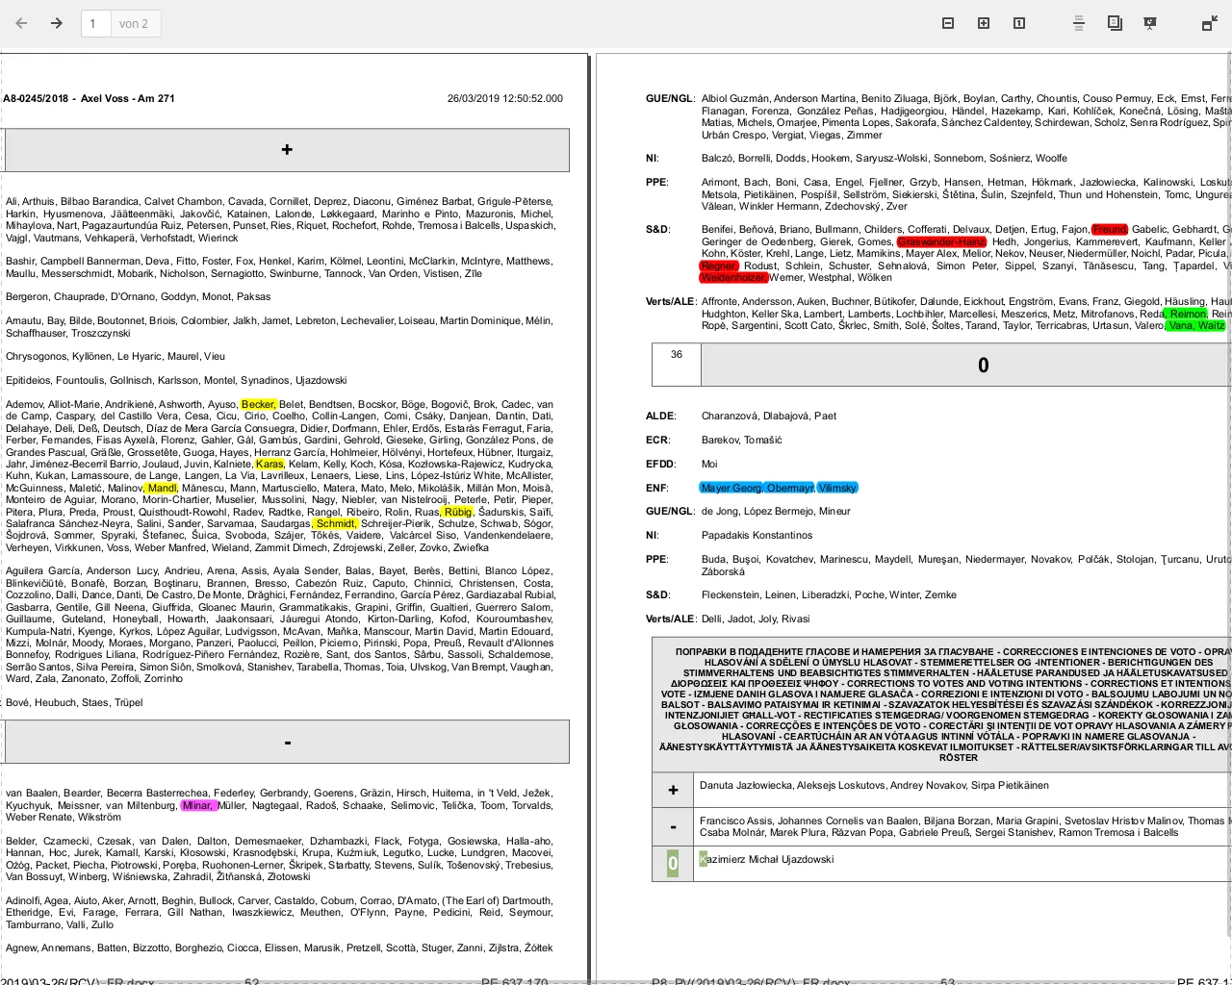Image resolution: width=1232 pixels, height=985 pixels.
Task: Click 'Agnew, Annemans, Batten' line
Action: point(279,948)
